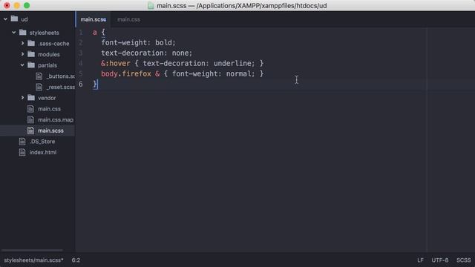Image resolution: width=475 pixels, height=267 pixels.
Task: Minimize the window with yellow button
Action: [x=16, y=5]
